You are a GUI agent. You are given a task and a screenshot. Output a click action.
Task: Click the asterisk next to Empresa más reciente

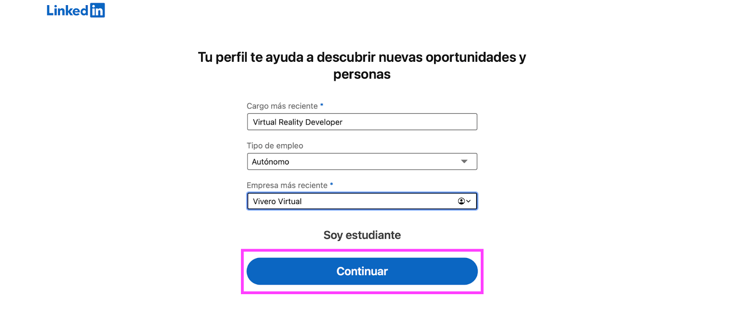[x=331, y=184]
